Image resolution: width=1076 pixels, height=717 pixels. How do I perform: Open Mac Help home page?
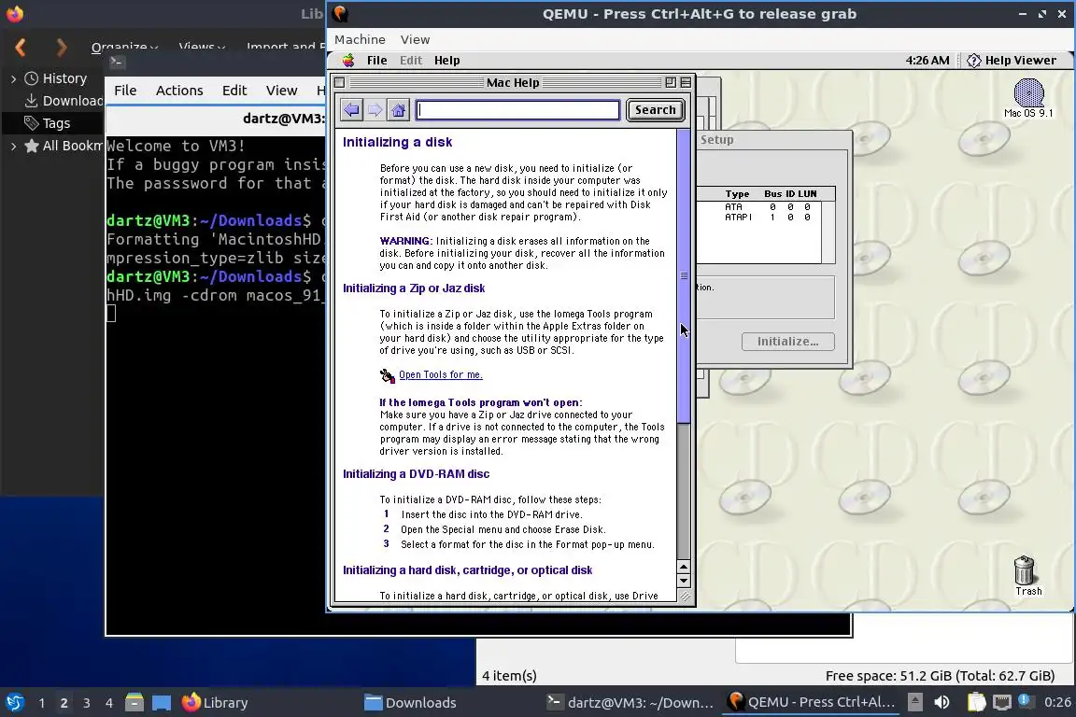coord(399,110)
